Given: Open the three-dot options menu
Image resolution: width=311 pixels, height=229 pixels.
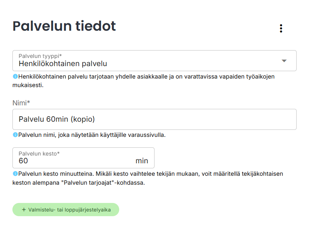Looking at the screenshot, I should coord(281,28).
